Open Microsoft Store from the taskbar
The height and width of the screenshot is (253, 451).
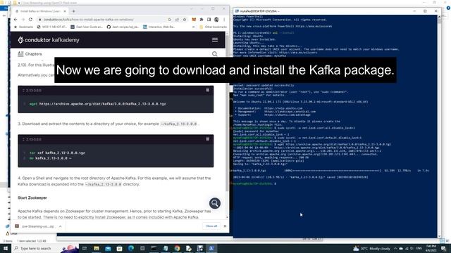(x=119, y=248)
